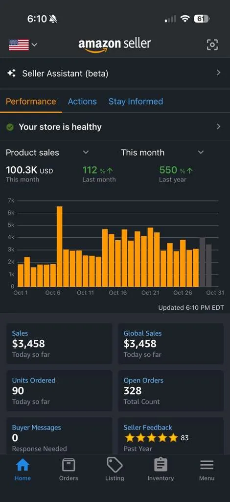230x502 pixels.
Task: View the Buyer Messages card
Action: 59,436
